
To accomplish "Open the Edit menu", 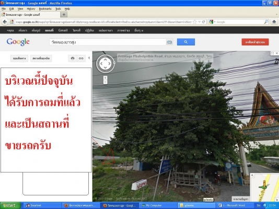I will pos(11,9).
